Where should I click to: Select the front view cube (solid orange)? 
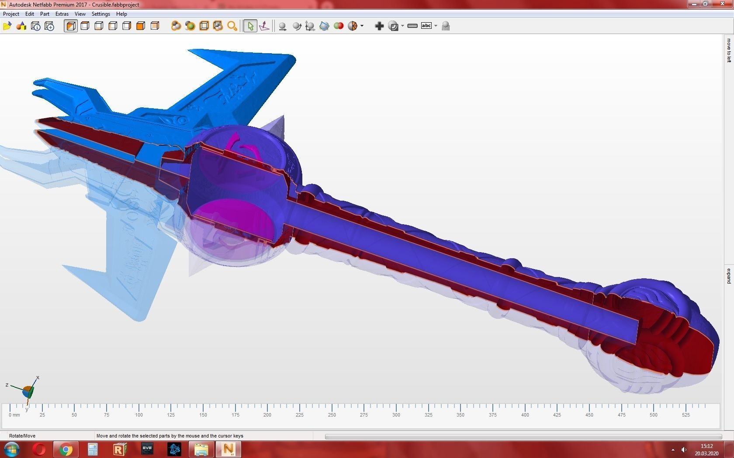(141, 26)
